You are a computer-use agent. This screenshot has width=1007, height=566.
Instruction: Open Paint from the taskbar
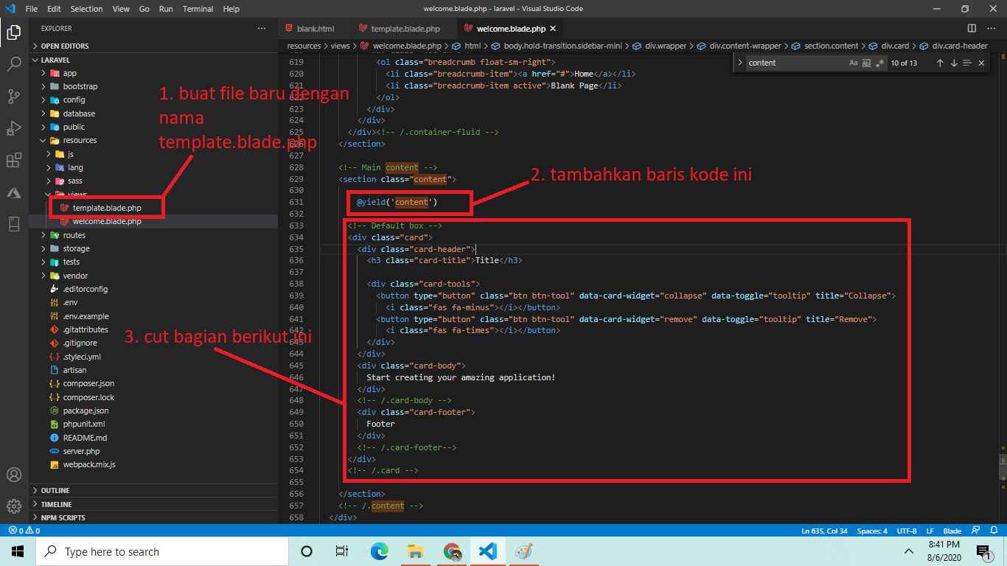coord(523,551)
